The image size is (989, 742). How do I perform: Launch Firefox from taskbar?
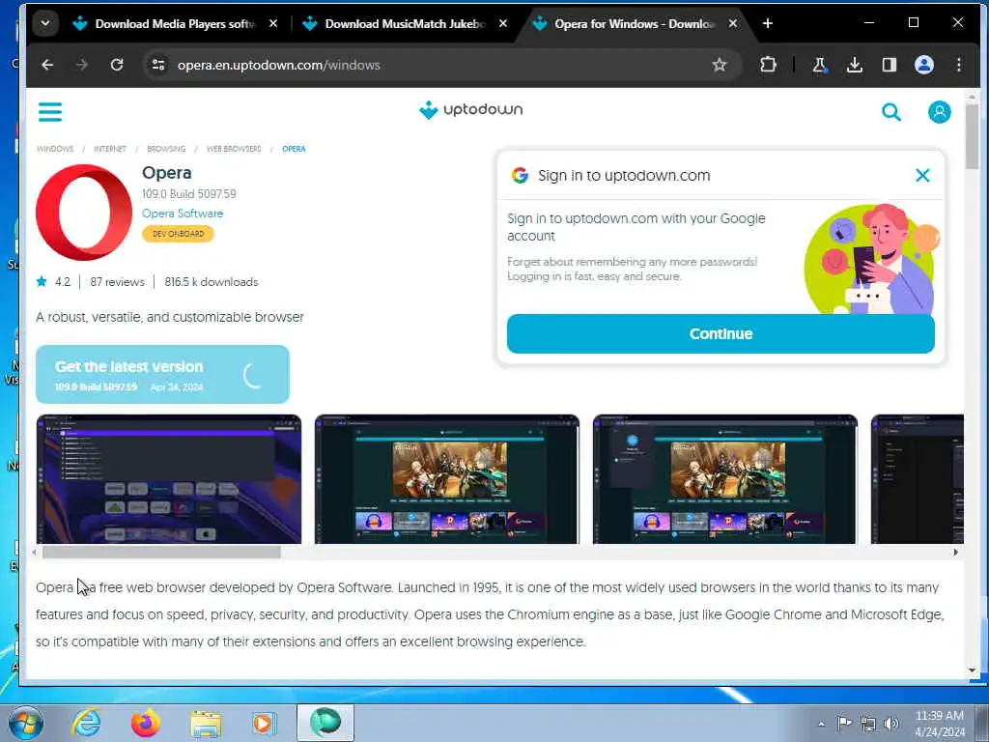(x=146, y=723)
